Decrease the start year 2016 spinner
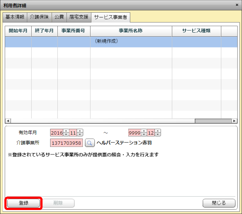 pos(66,135)
